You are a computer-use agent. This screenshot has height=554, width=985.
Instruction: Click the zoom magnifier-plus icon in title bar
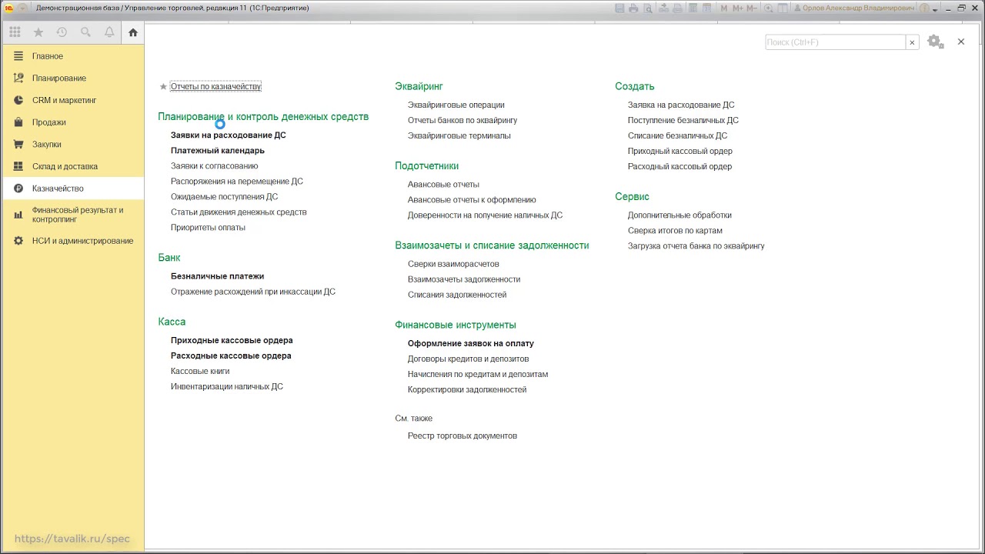tap(769, 8)
